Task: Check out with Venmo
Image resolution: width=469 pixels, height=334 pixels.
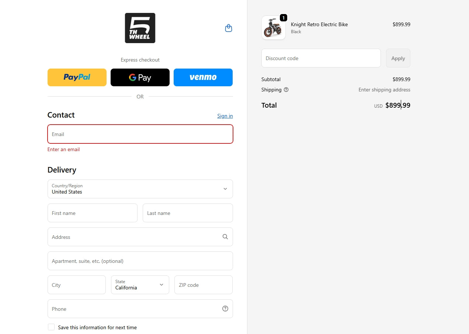Action: tap(203, 77)
